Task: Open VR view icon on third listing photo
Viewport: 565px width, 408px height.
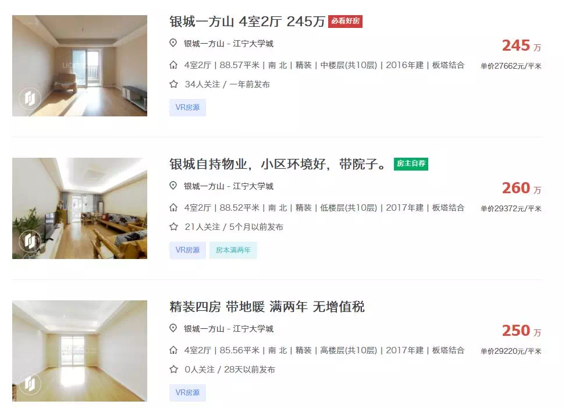Action: (30, 384)
